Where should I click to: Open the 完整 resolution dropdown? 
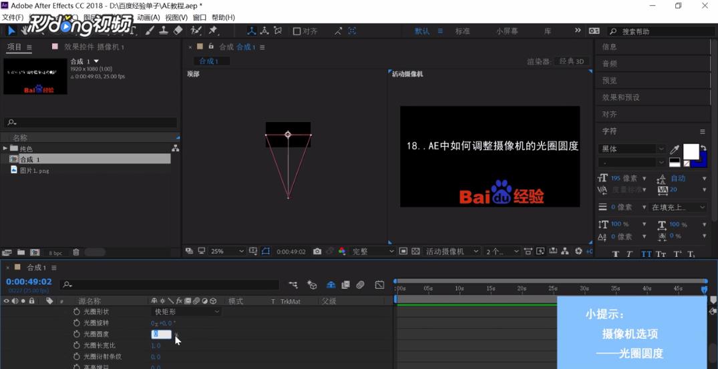373,252
